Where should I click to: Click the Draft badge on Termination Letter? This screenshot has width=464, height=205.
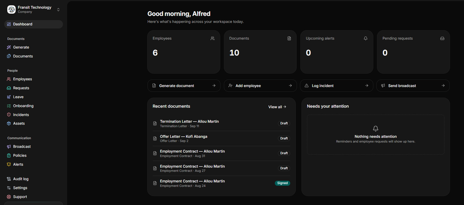point(284,123)
